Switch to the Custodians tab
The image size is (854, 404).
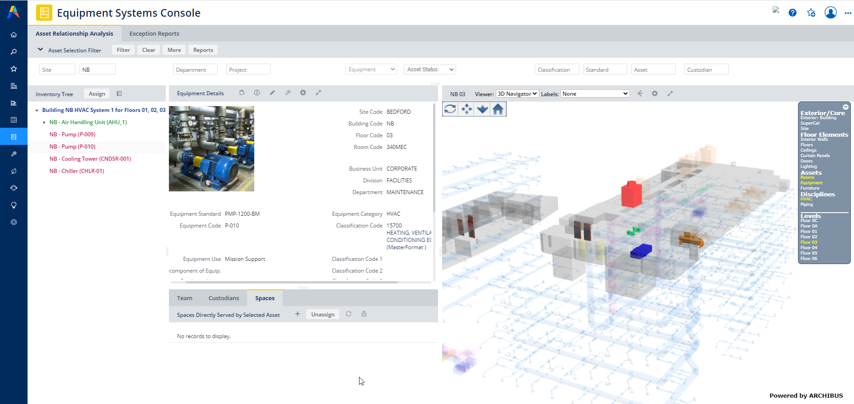pyautogui.click(x=224, y=298)
